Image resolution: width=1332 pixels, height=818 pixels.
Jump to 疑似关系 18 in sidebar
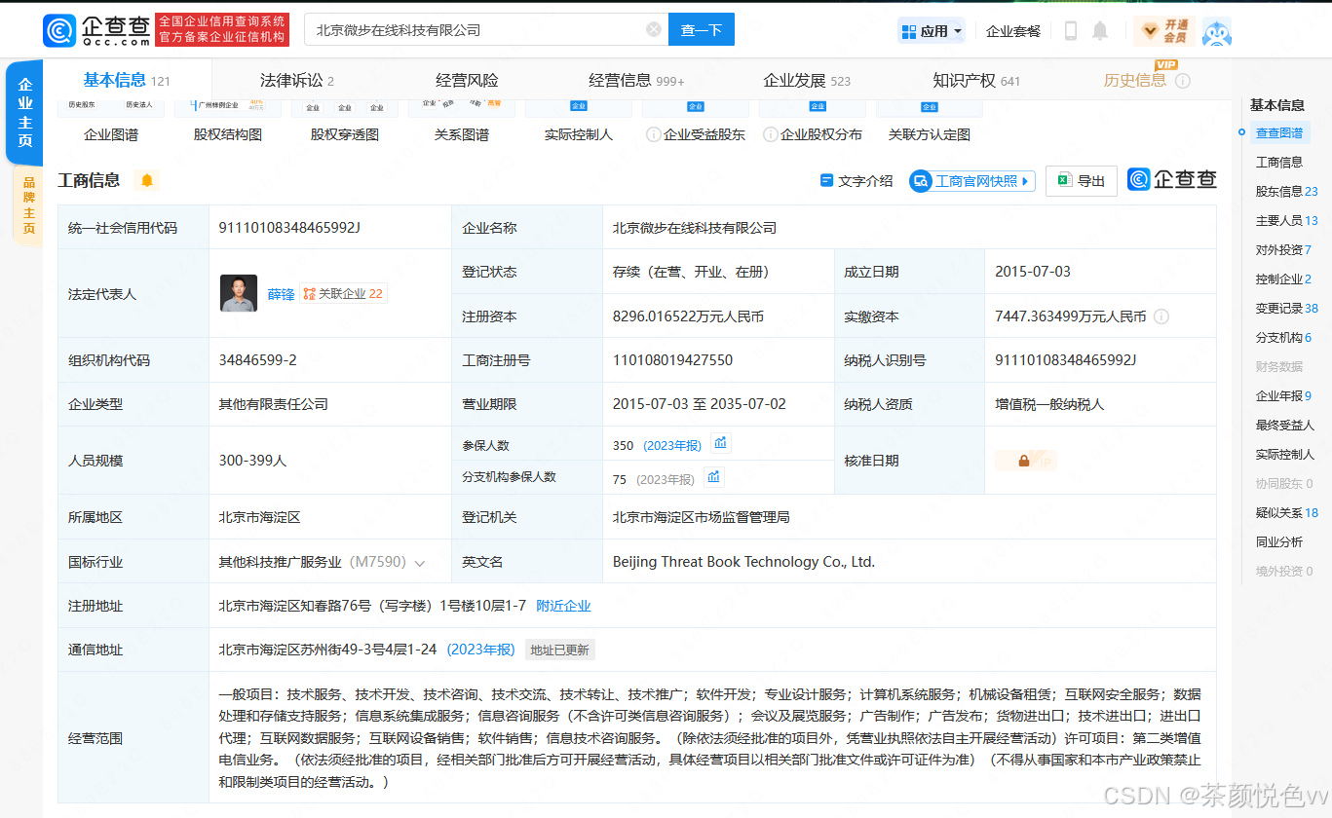point(1287,513)
